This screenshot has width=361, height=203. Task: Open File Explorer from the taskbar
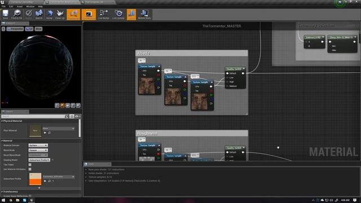[17, 200]
